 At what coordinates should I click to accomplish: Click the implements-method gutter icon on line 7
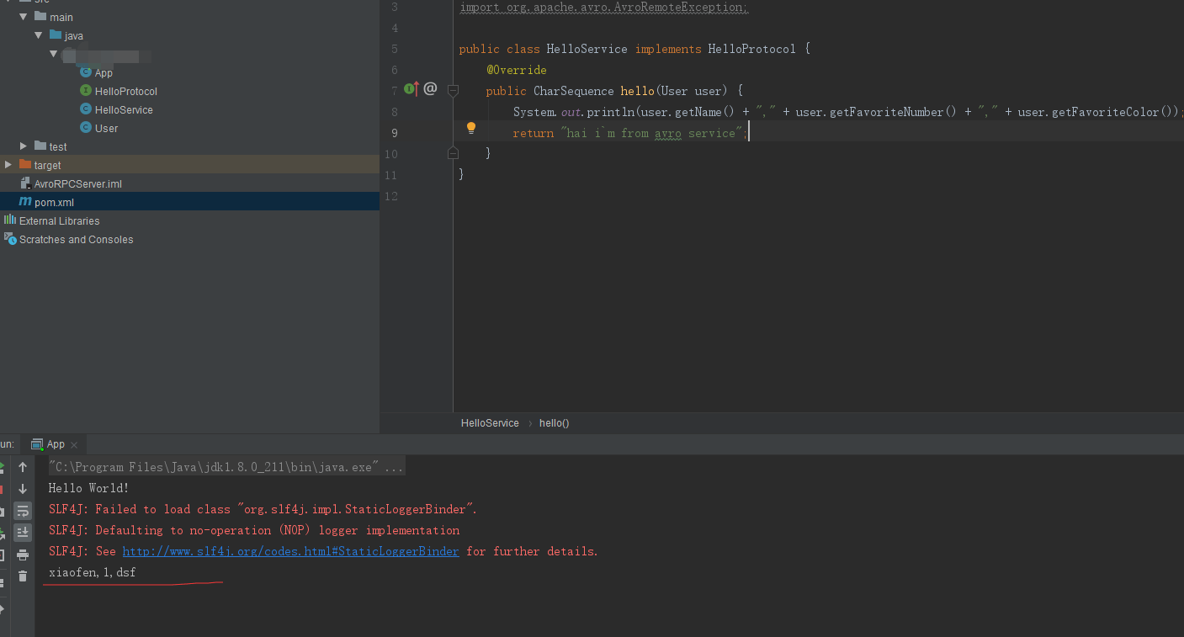(x=411, y=89)
